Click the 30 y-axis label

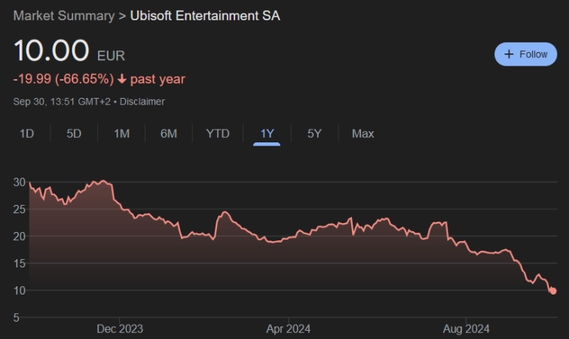click(x=20, y=182)
